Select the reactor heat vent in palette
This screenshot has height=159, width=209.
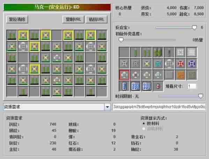tap(135, 64)
